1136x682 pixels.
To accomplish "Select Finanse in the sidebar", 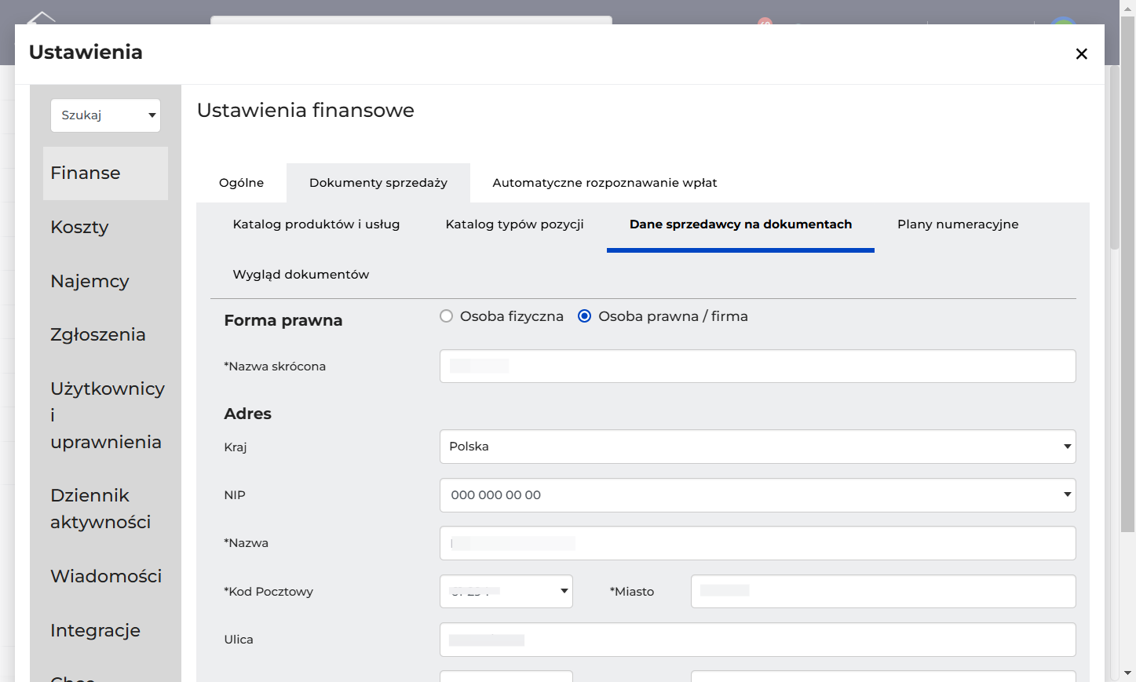I will (x=105, y=173).
